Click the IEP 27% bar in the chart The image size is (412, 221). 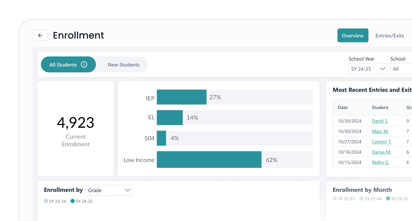(181, 97)
